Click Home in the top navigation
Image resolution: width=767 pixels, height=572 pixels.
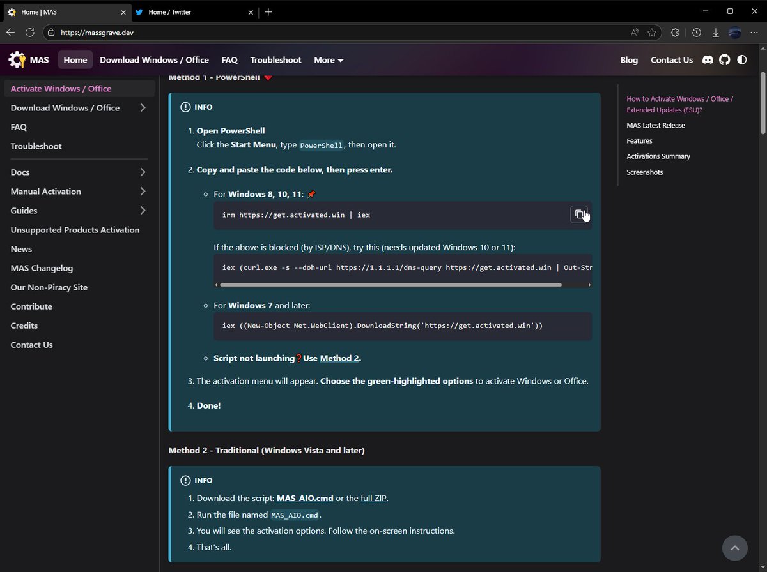(75, 59)
